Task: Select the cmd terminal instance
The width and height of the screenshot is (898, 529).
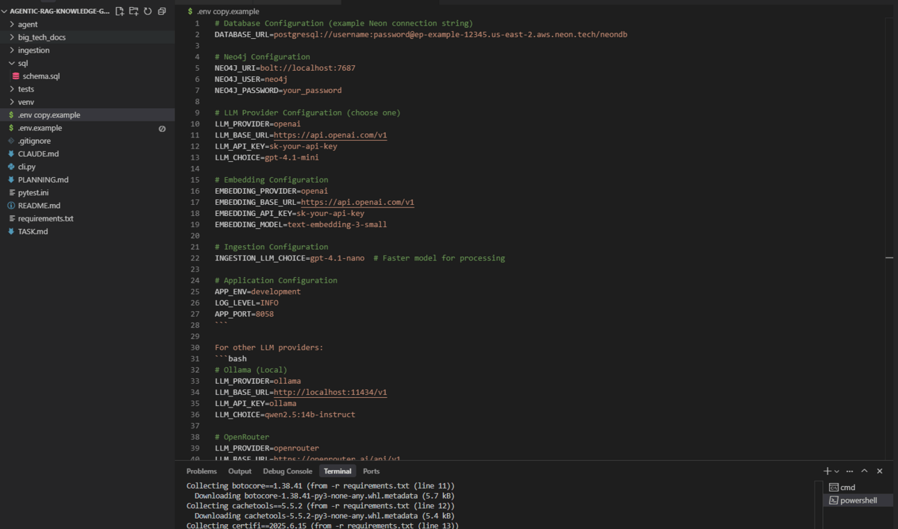Action: (858, 487)
